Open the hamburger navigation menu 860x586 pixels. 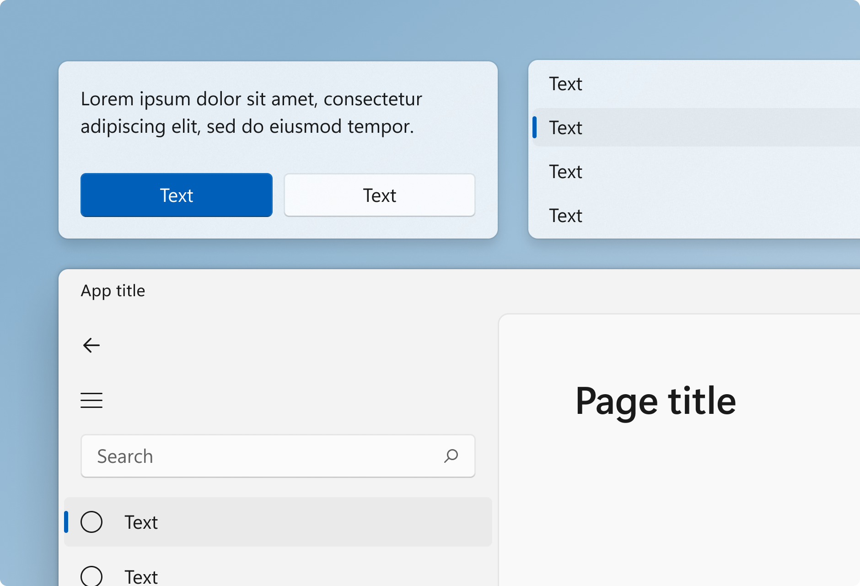point(91,400)
